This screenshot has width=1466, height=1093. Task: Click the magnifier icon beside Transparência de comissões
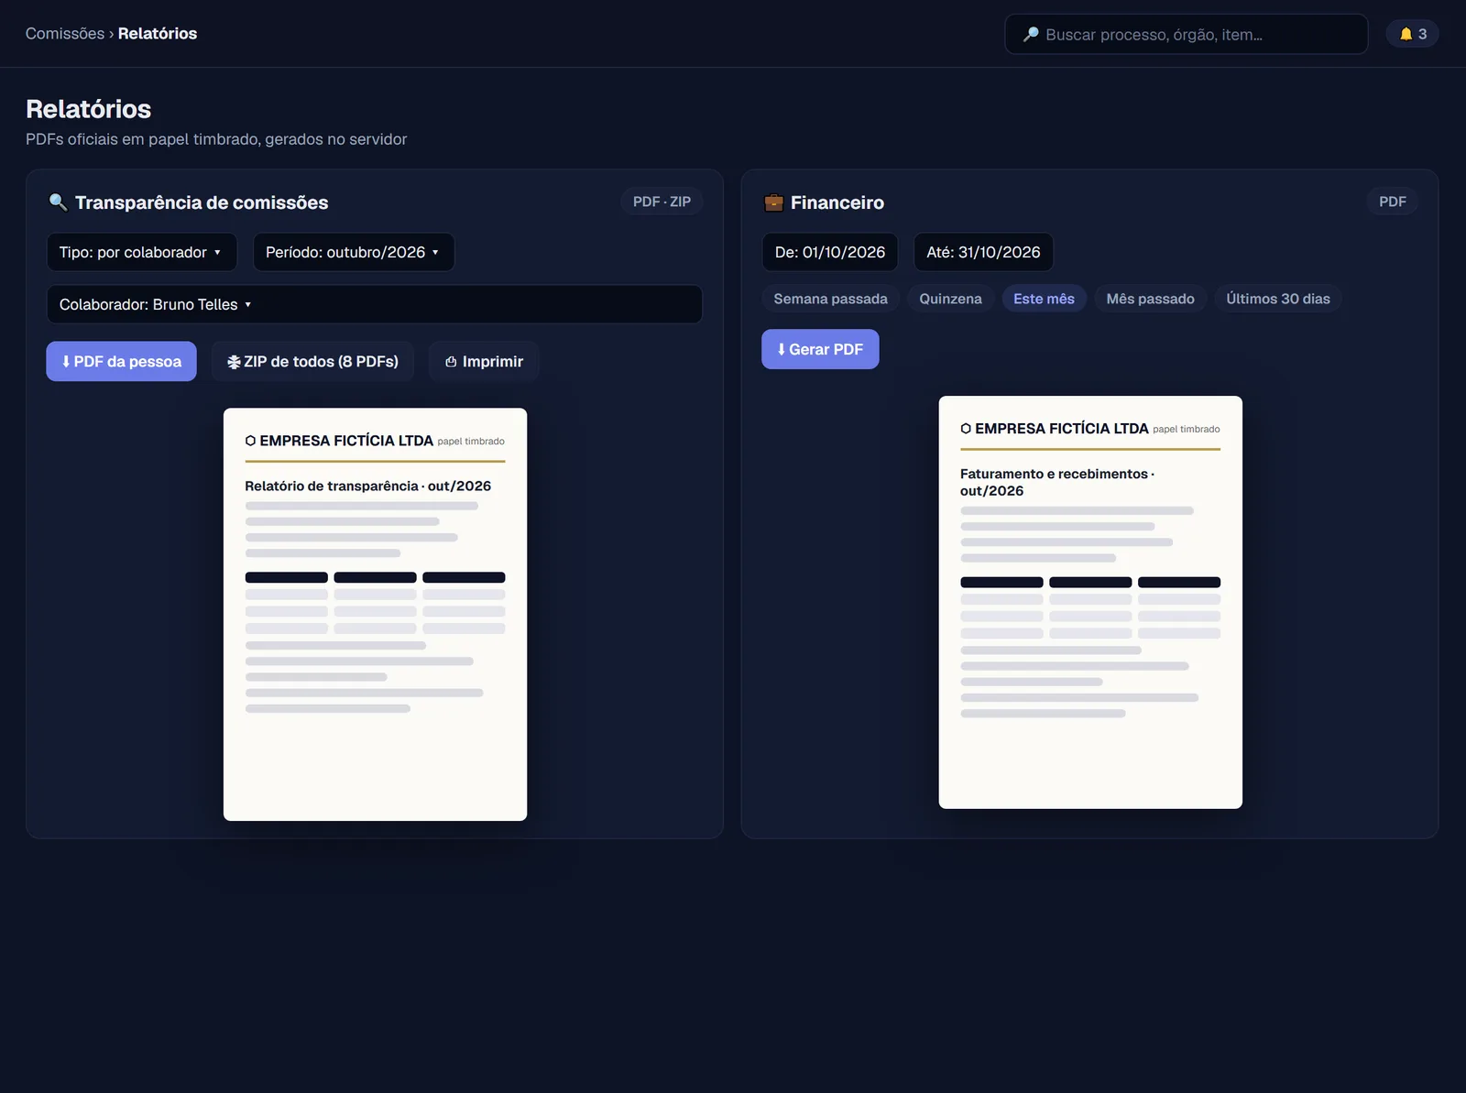[x=58, y=202]
